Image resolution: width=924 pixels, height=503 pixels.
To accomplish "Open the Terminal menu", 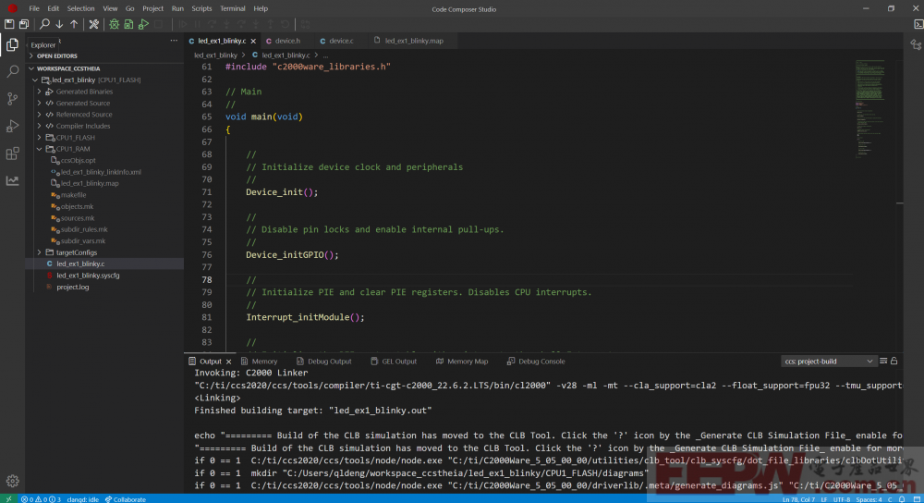I will [232, 9].
